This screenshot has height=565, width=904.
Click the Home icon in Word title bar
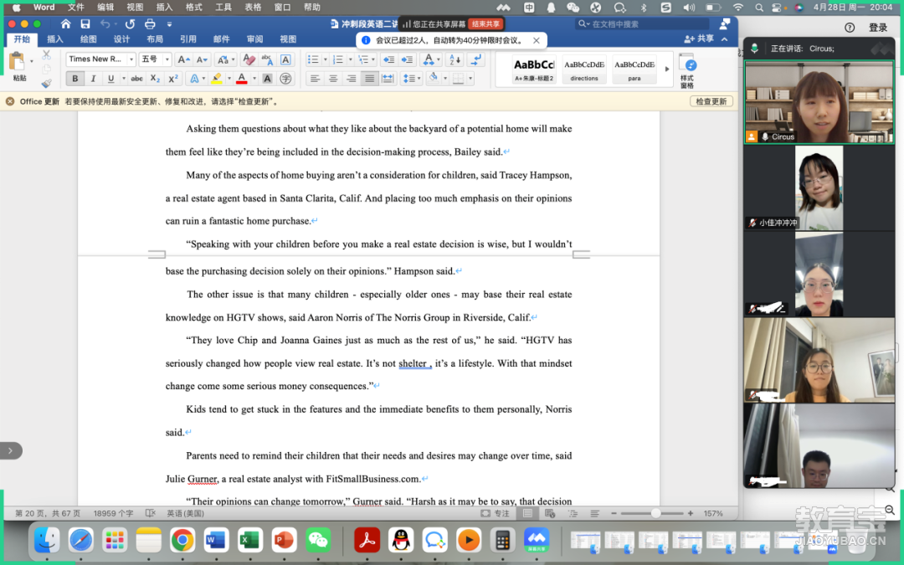point(66,24)
